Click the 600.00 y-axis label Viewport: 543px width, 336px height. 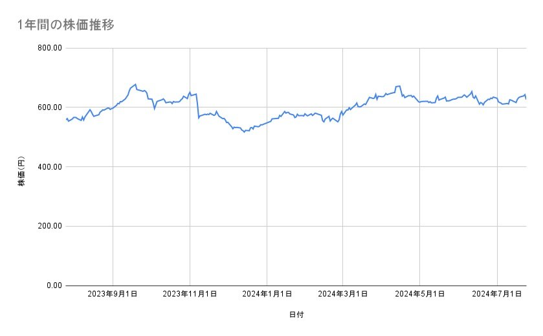[x=49, y=107]
